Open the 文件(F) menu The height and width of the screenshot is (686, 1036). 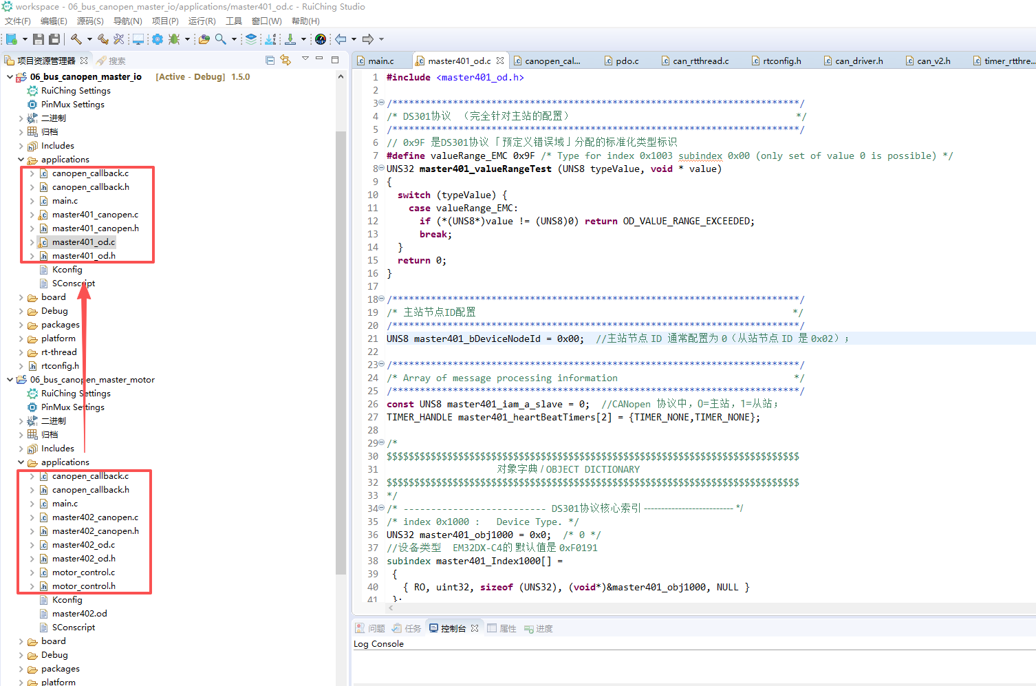coord(18,21)
